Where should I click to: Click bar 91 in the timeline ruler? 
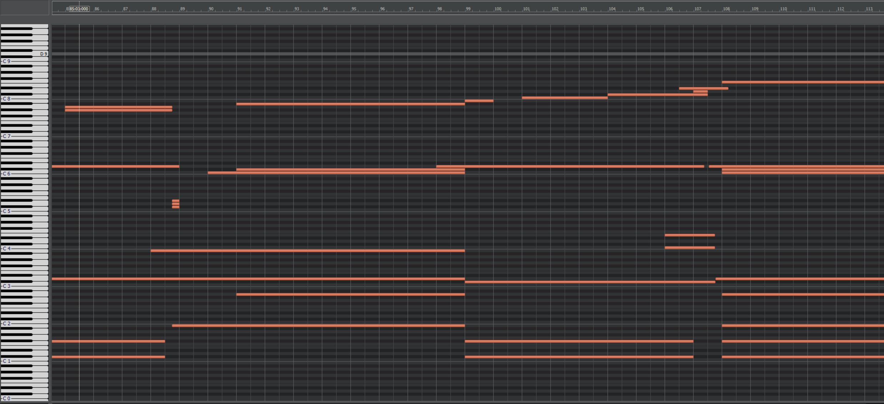tap(240, 9)
